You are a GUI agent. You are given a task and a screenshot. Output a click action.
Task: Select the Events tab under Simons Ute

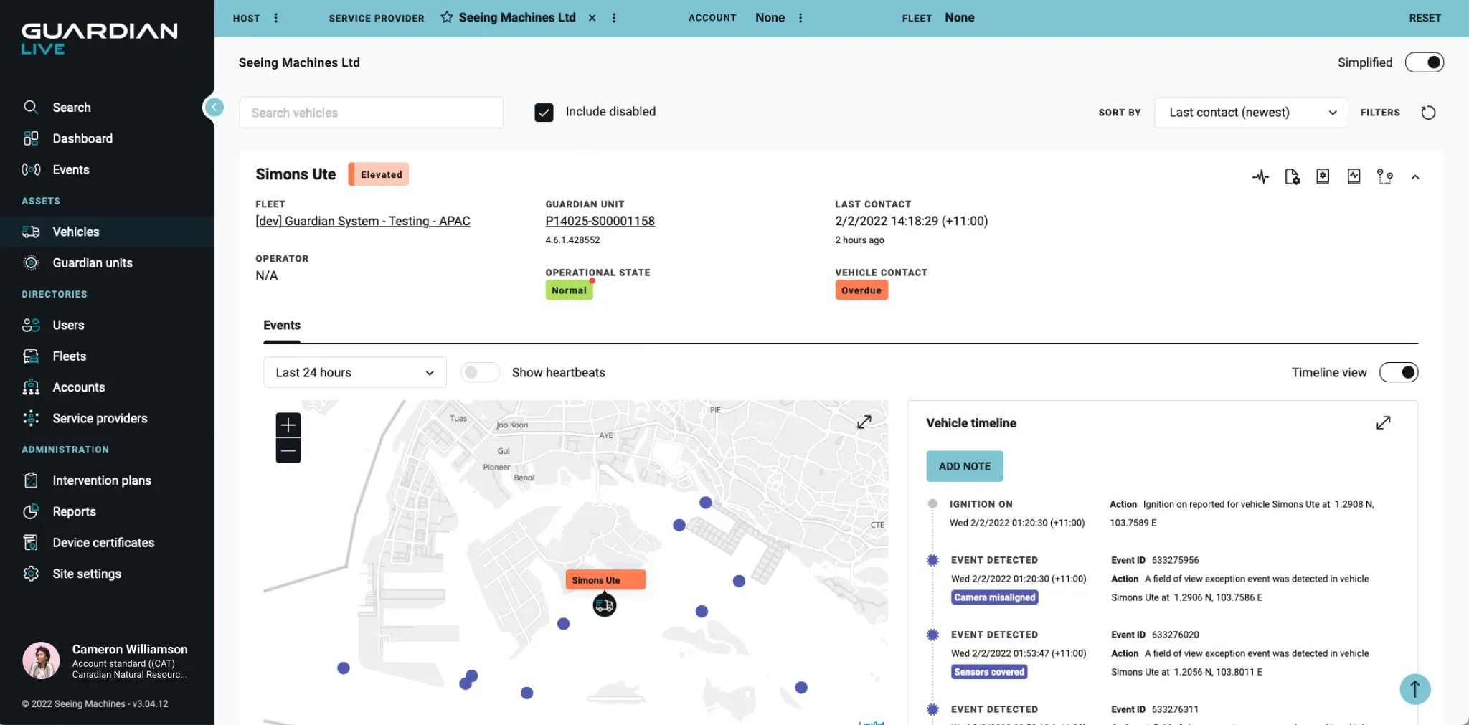(x=282, y=326)
